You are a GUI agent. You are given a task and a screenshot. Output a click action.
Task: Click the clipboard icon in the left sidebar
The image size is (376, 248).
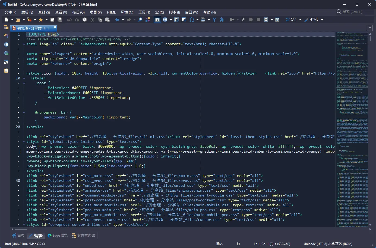coord(6,70)
